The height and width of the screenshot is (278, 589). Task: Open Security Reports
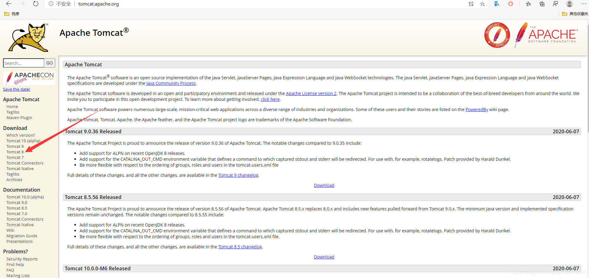click(22, 259)
